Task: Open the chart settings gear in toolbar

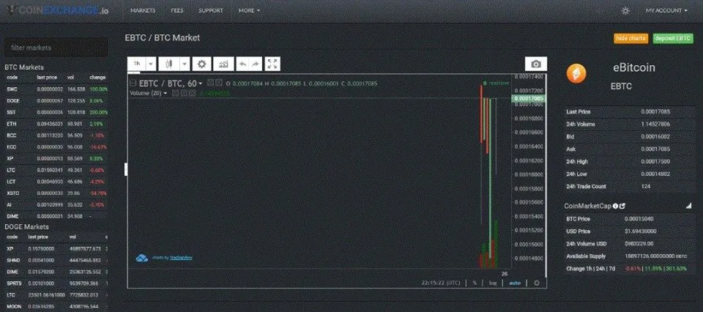Action: 202,64
